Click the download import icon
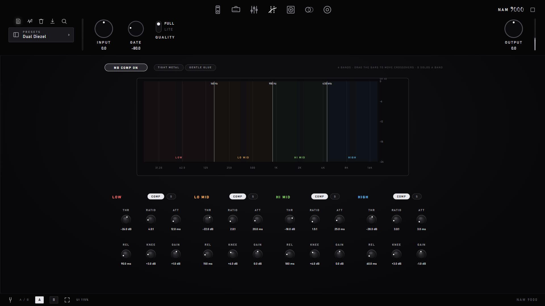545x306 pixels. (53, 21)
